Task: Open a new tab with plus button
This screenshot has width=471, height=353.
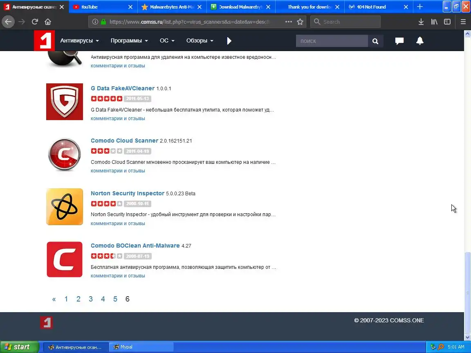Action: tap(420, 7)
